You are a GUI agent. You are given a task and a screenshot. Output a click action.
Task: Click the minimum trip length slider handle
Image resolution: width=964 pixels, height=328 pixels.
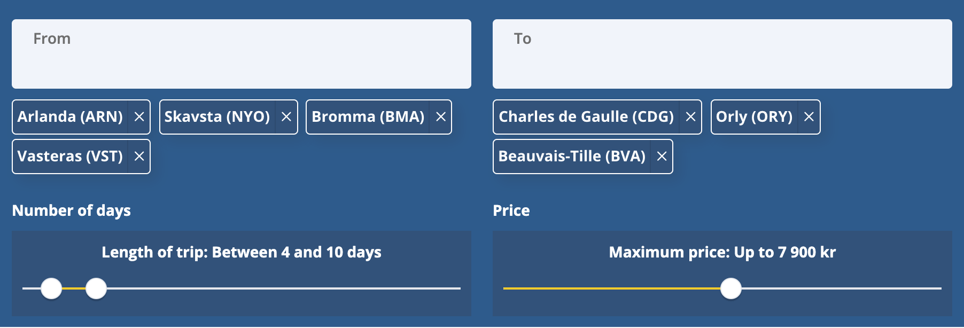coord(52,288)
